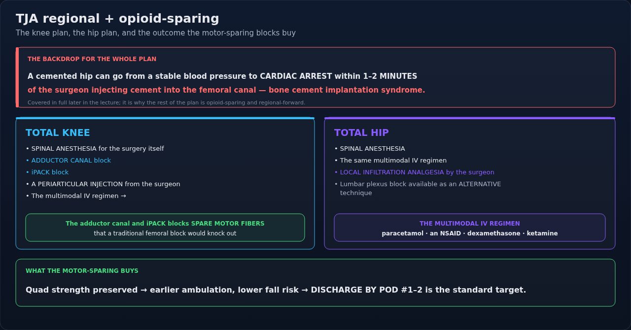Select the subtitle about motor-sparing blocks
Screen dimensions: 631x330
156,33
